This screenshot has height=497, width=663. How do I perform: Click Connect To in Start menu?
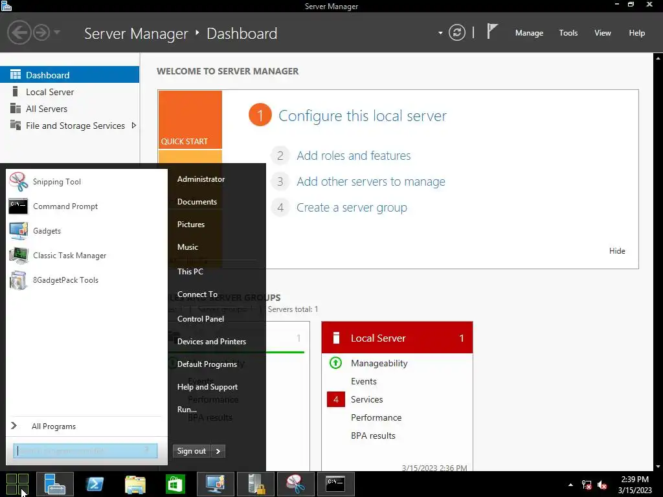tap(197, 294)
